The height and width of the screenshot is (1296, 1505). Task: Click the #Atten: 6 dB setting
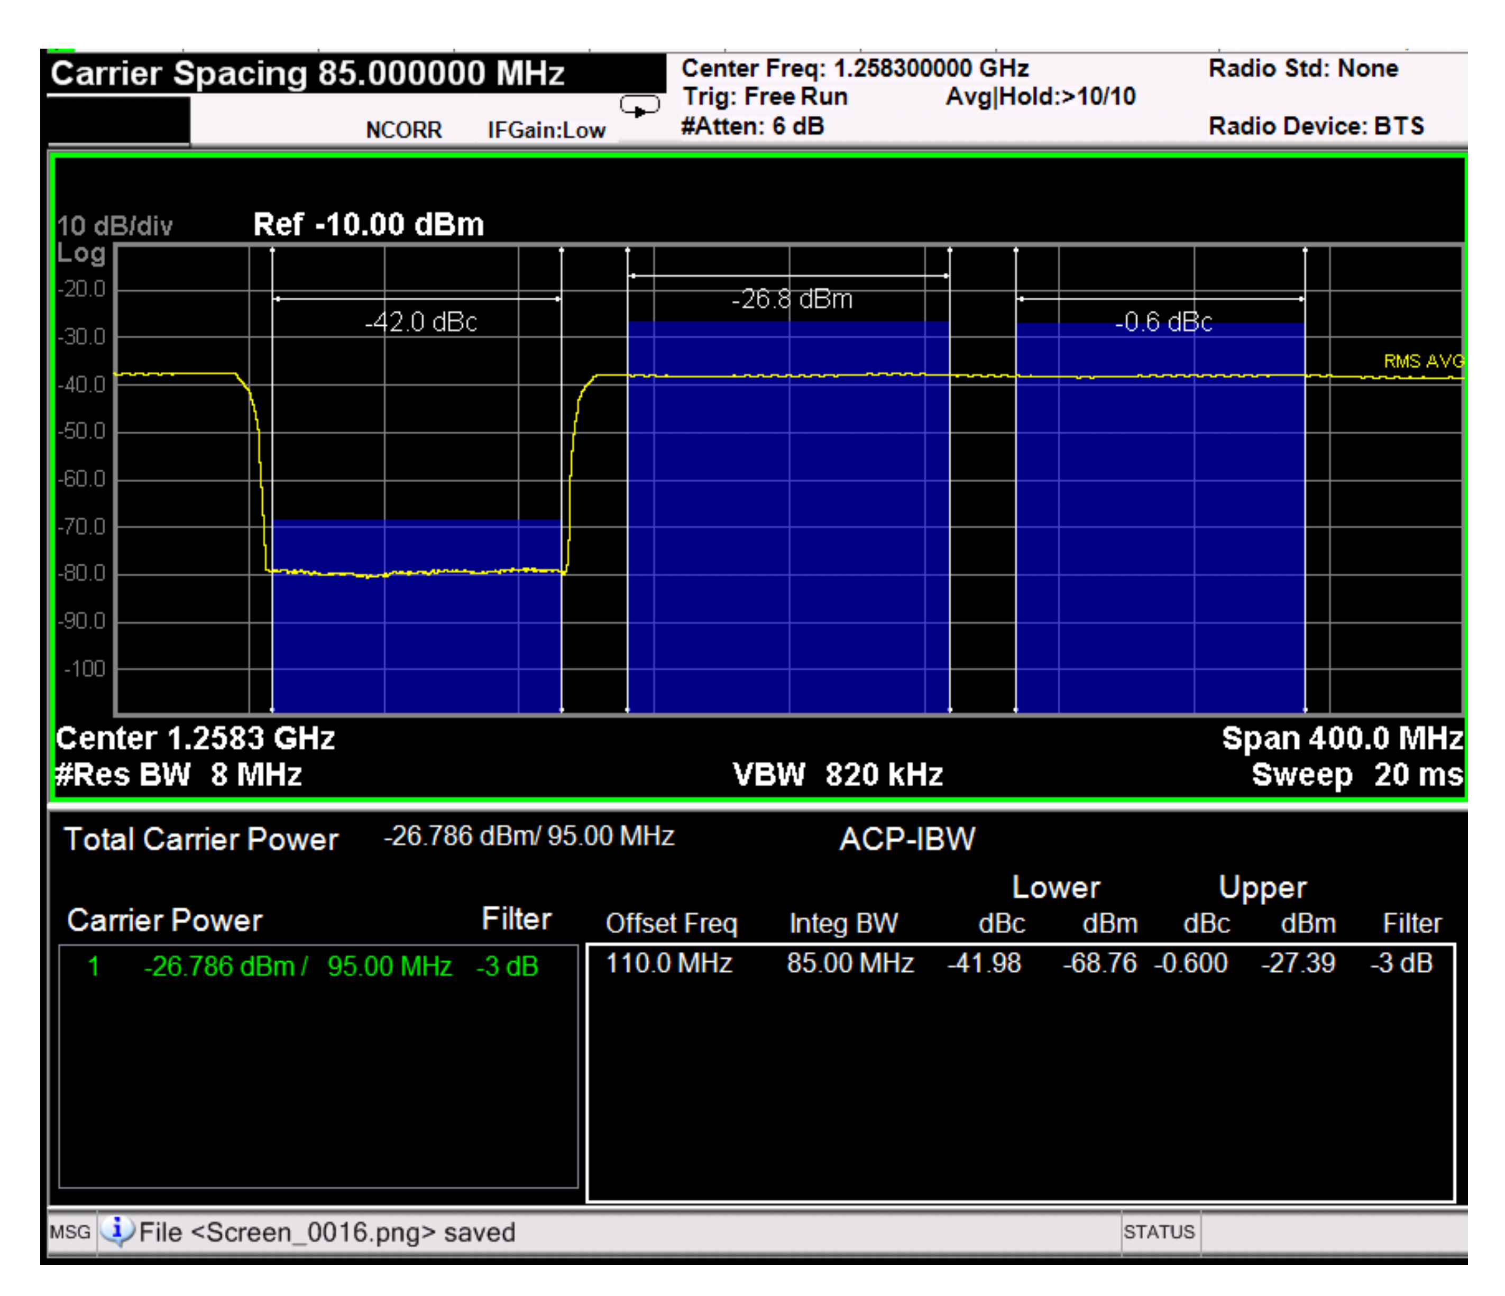[752, 126]
